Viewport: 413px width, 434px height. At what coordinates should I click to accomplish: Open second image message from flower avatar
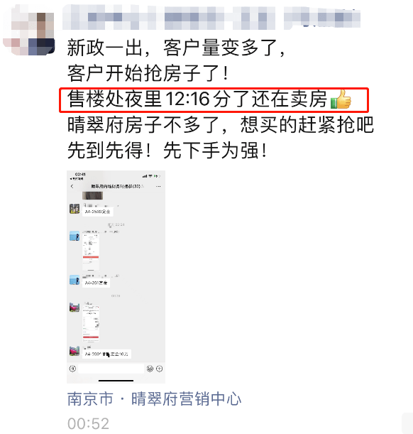(x=91, y=323)
